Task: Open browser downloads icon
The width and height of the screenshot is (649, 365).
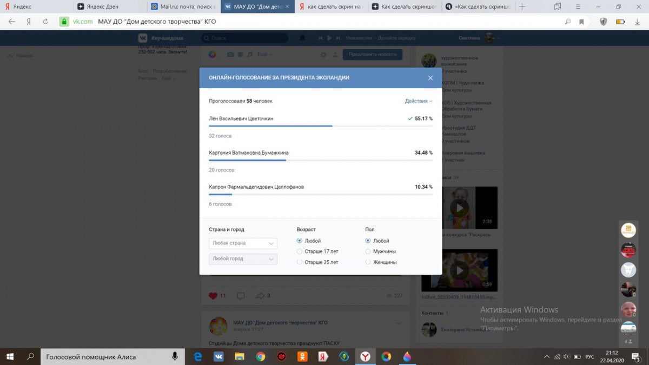Action: [x=637, y=22]
